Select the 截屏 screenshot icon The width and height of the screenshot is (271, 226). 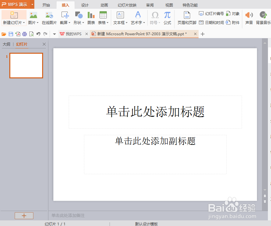[65, 15]
